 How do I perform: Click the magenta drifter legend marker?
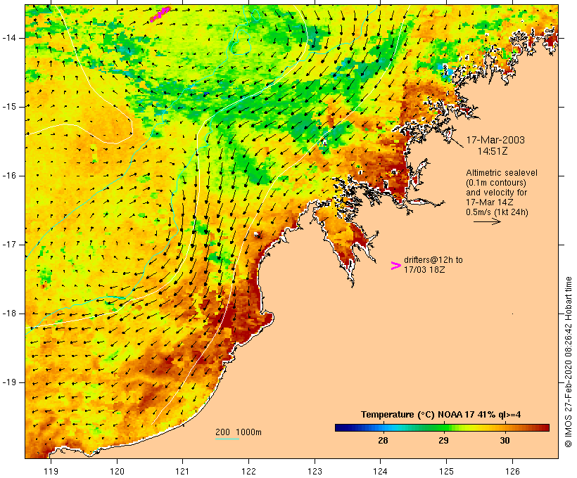point(396,266)
